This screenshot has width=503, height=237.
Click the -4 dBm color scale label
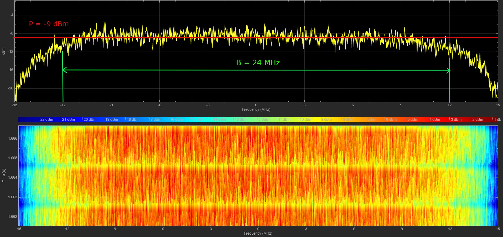(434, 119)
